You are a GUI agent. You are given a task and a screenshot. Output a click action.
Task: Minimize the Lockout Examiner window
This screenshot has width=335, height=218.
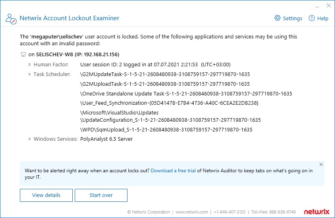[317, 6]
